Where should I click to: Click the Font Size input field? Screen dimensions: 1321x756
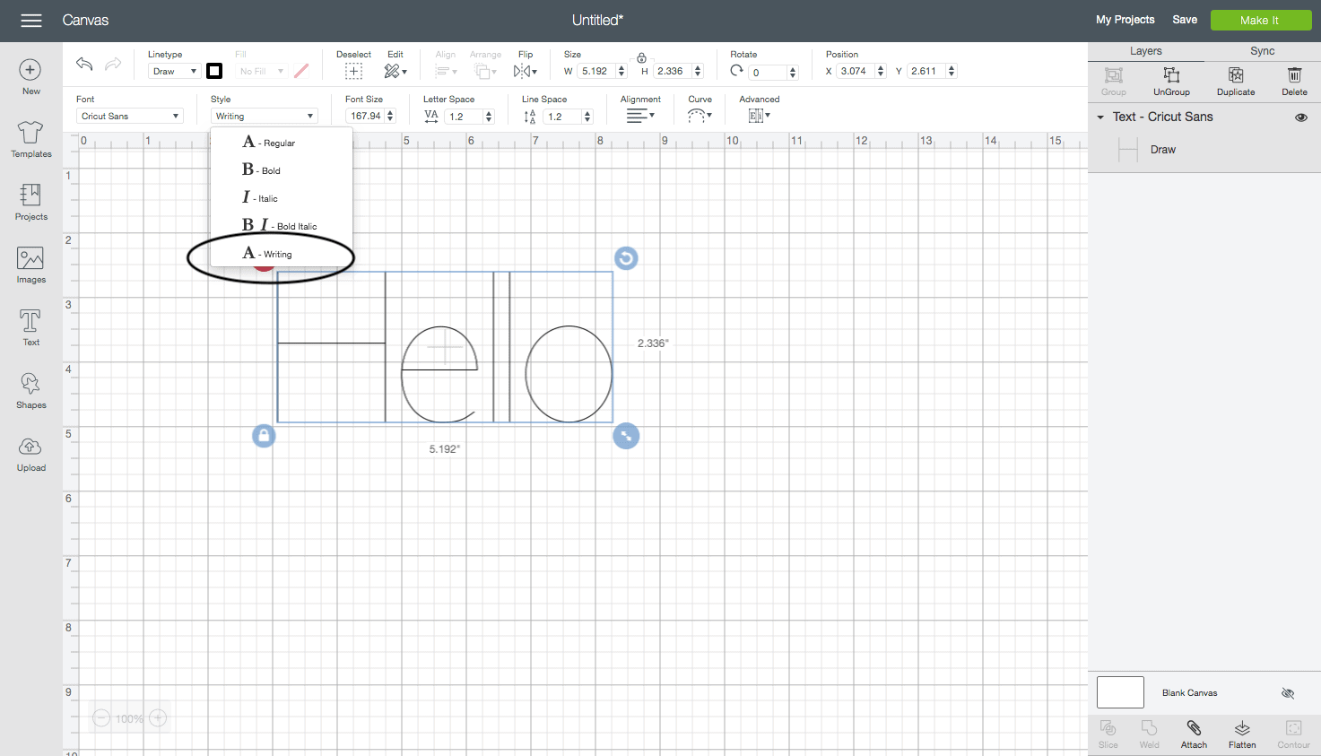(366, 116)
